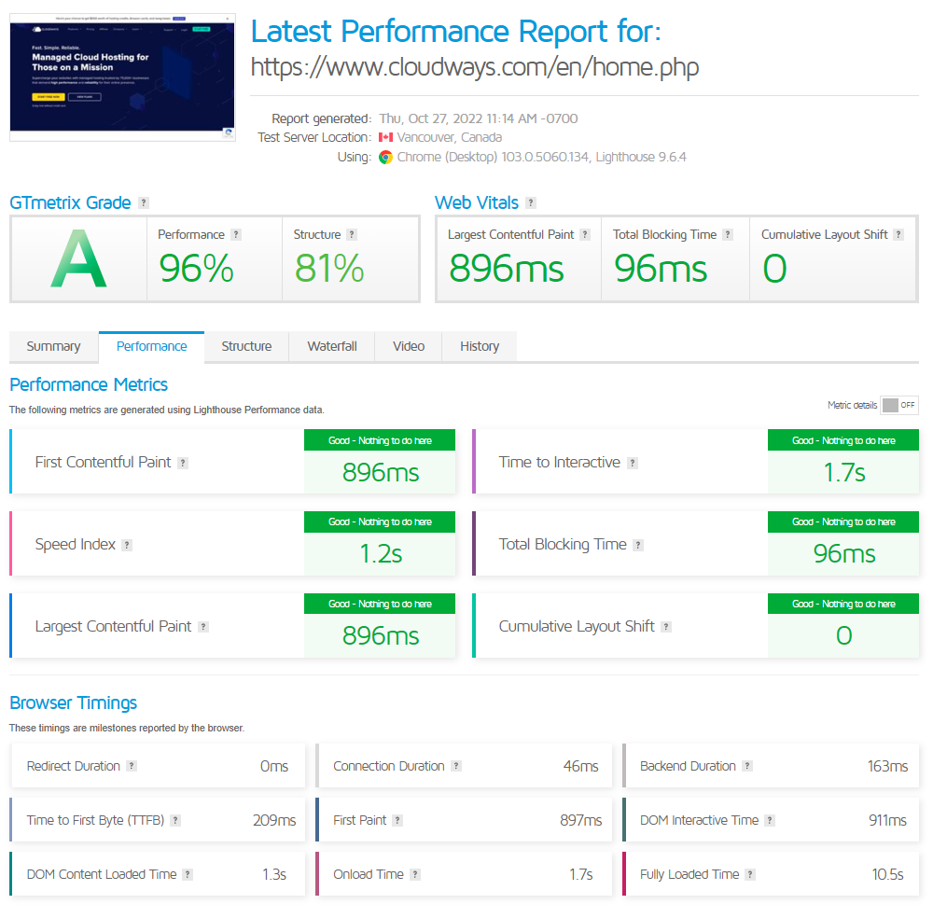Go to the History tab
The width and height of the screenshot is (933, 918).
[479, 346]
